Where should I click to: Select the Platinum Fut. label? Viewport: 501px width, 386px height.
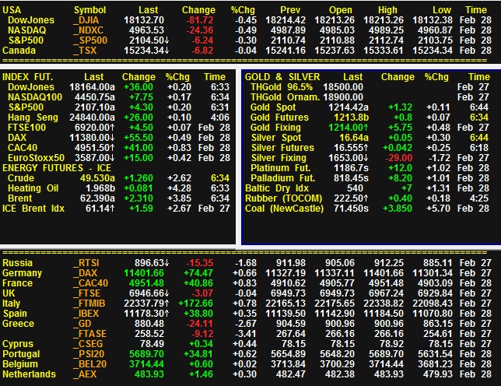tap(281, 168)
